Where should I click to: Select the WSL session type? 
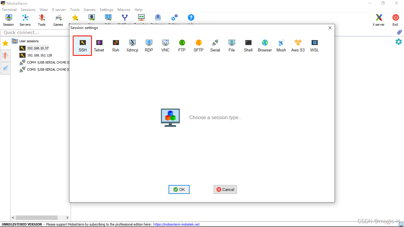[314, 46]
